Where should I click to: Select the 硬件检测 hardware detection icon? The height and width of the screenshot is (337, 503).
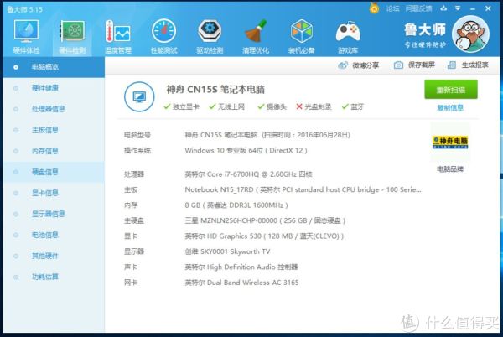coord(72,36)
